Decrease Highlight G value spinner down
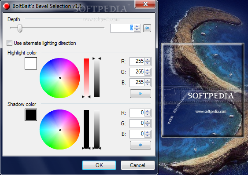This screenshot has height=175, width=248. 148,74
